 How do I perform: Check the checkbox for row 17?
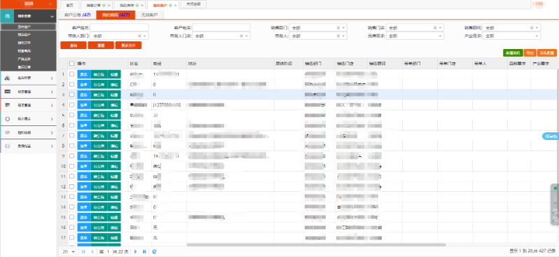pos(71,238)
